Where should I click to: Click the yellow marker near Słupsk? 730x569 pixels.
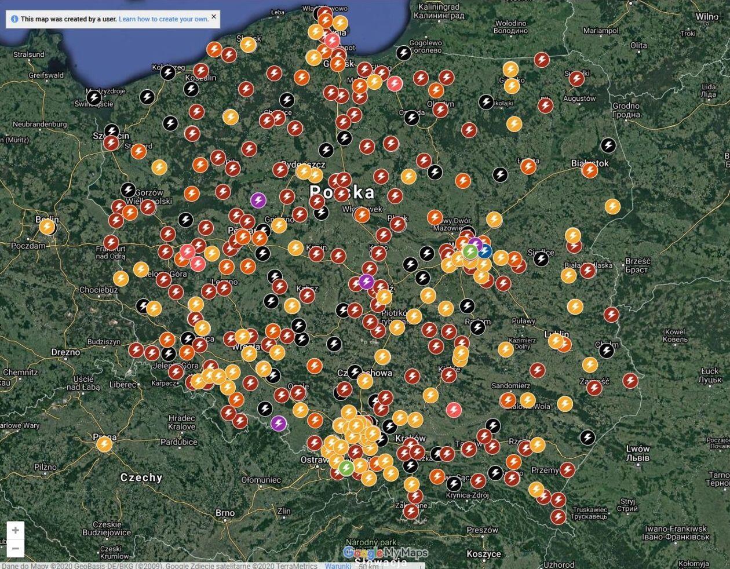tap(249, 45)
